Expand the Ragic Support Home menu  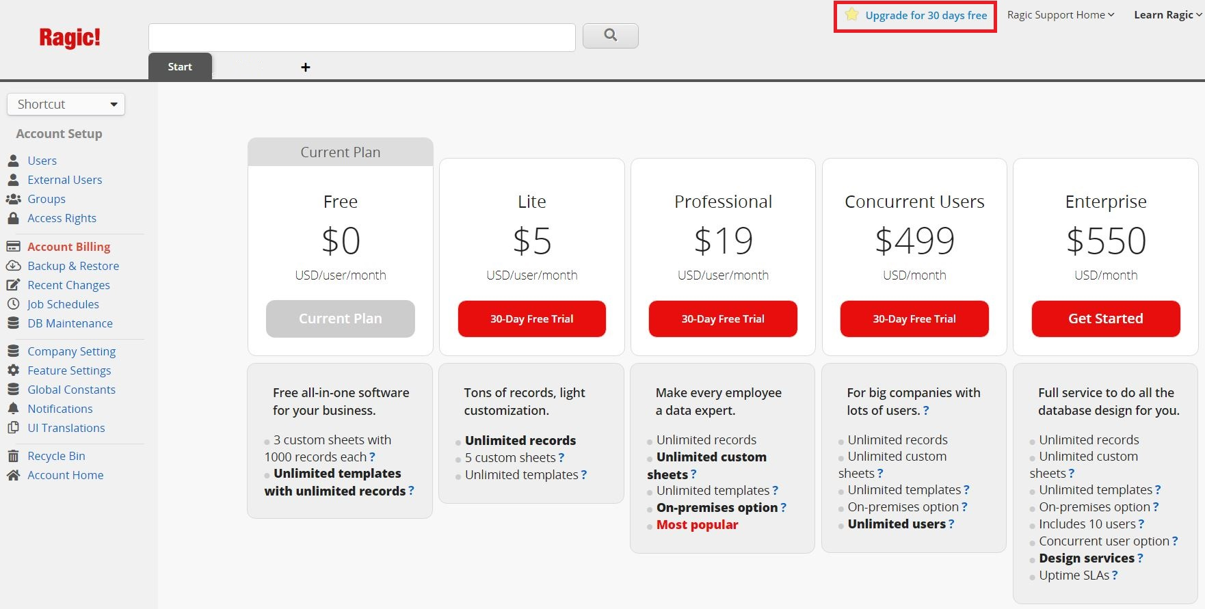1061,15
